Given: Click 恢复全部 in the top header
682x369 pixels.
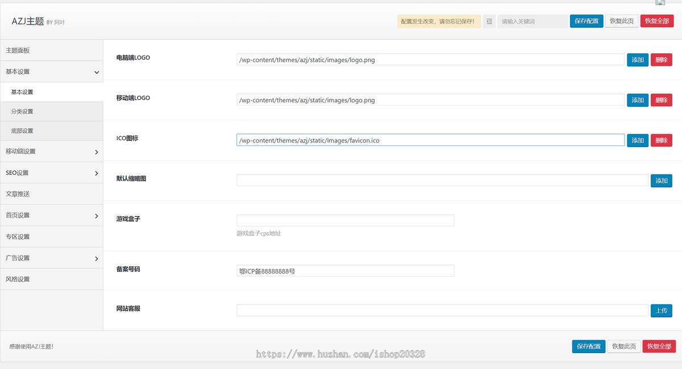Looking at the screenshot, I should tap(657, 21).
